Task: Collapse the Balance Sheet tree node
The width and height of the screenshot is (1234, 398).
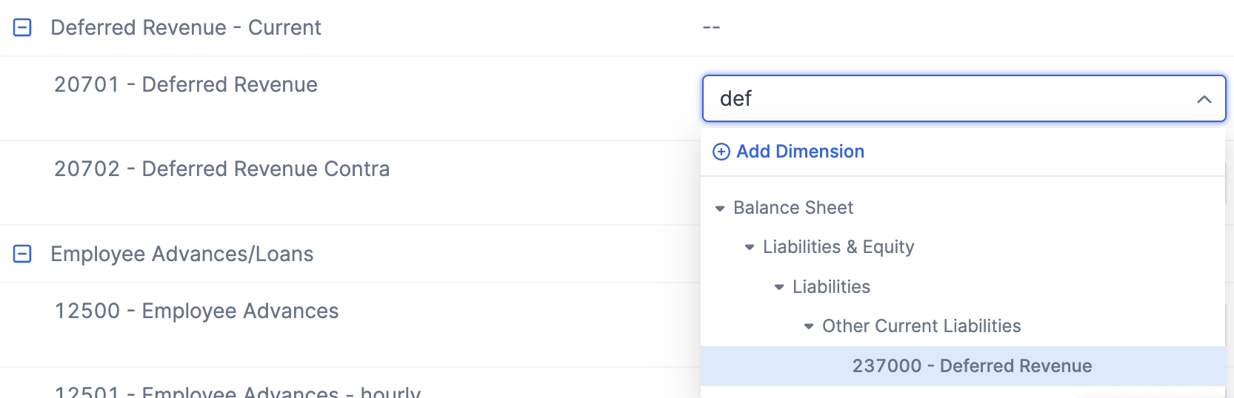Action: point(719,209)
